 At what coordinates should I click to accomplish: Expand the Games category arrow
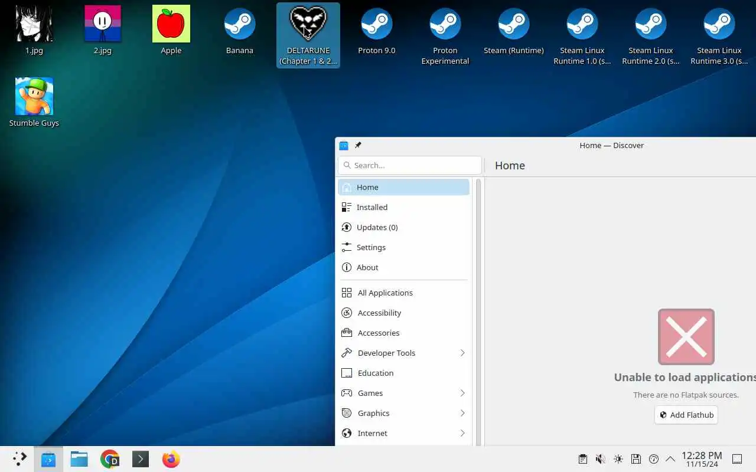[x=462, y=393]
